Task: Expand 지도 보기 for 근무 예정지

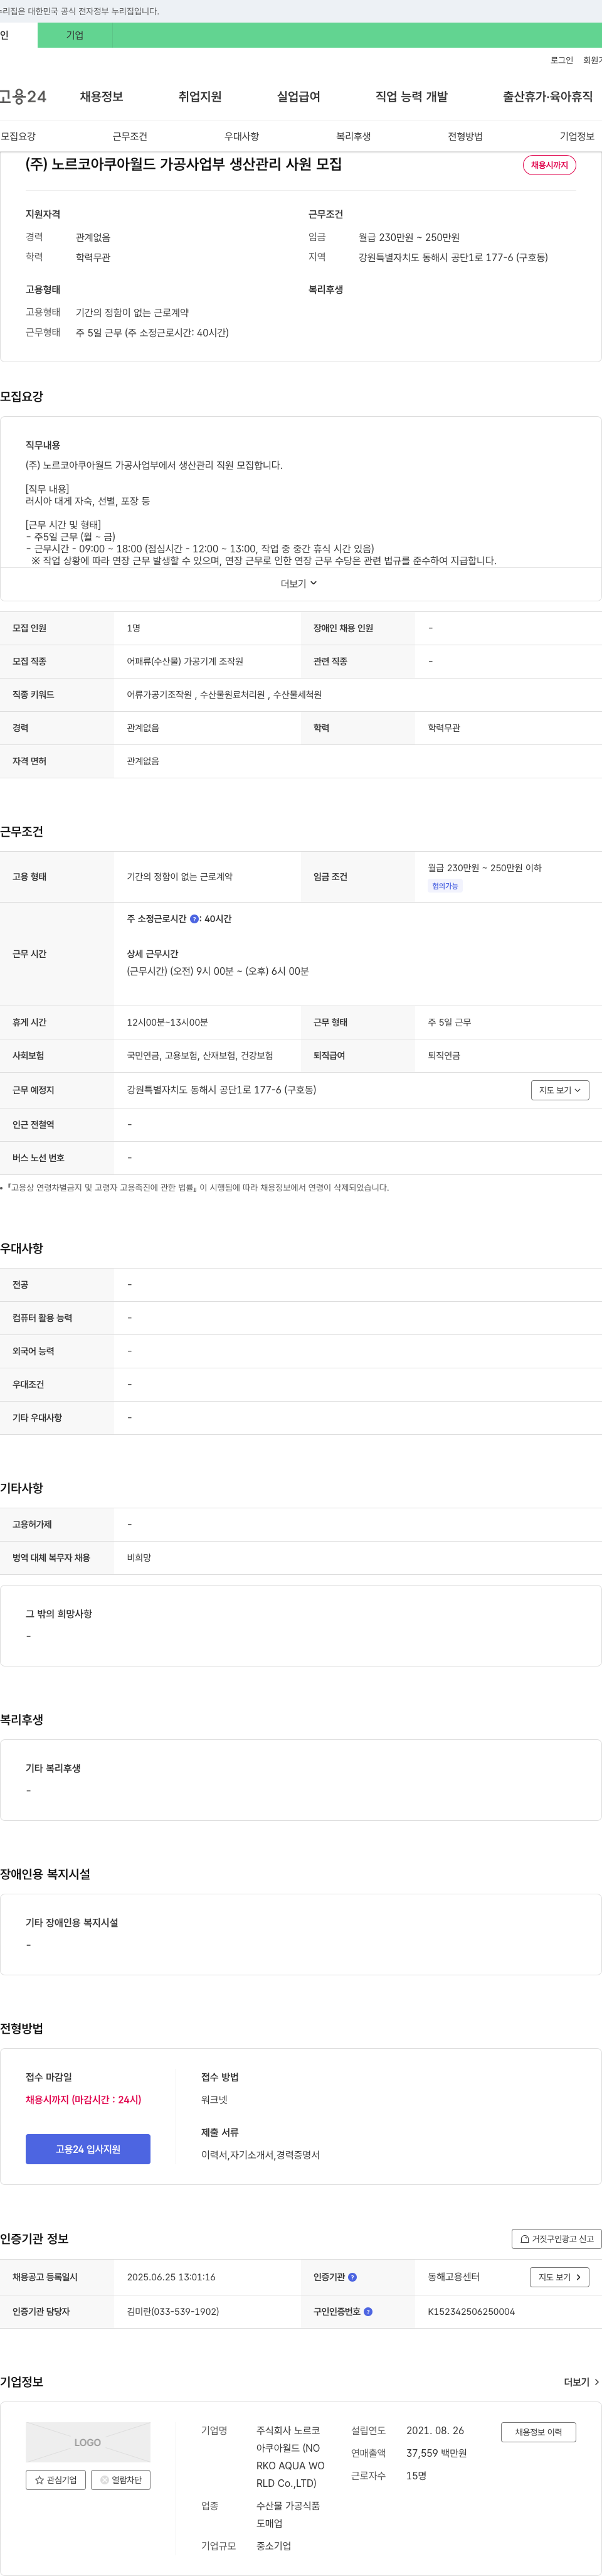Action: point(560,1090)
